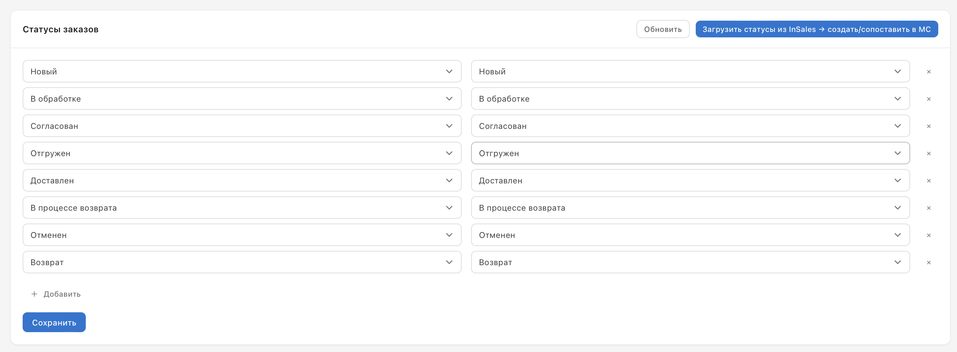Delete the В обработке mapping row
The width and height of the screenshot is (957, 352).
click(x=929, y=99)
